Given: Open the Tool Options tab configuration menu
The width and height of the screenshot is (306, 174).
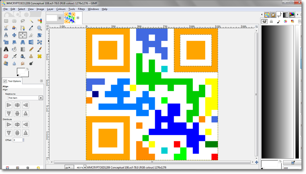Looking at the screenshot, I should [41, 81].
